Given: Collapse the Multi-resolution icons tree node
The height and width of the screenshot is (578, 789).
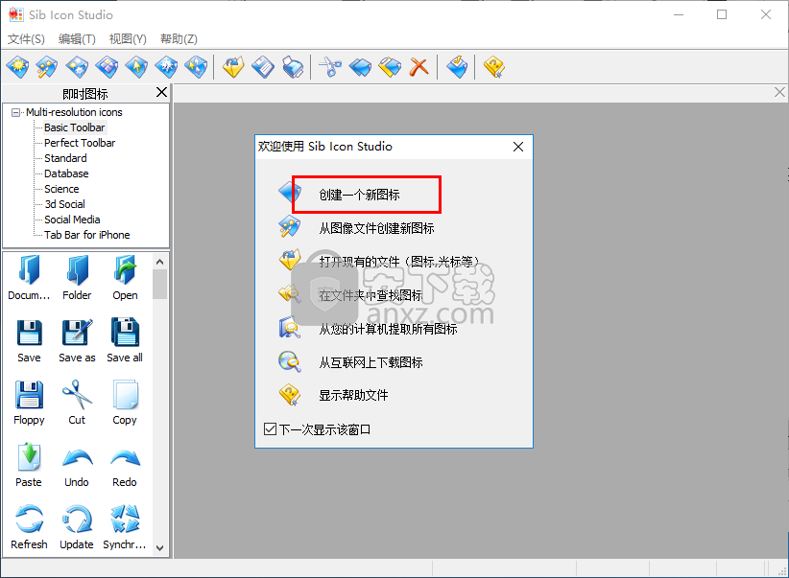Looking at the screenshot, I should (16, 112).
